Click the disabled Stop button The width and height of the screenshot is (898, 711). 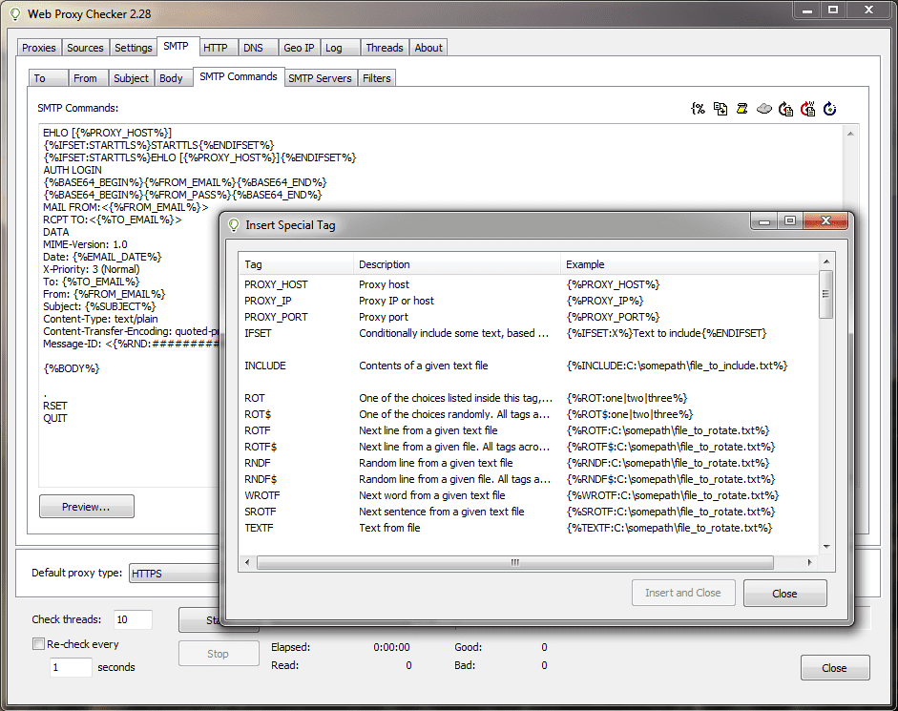click(219, 654)
